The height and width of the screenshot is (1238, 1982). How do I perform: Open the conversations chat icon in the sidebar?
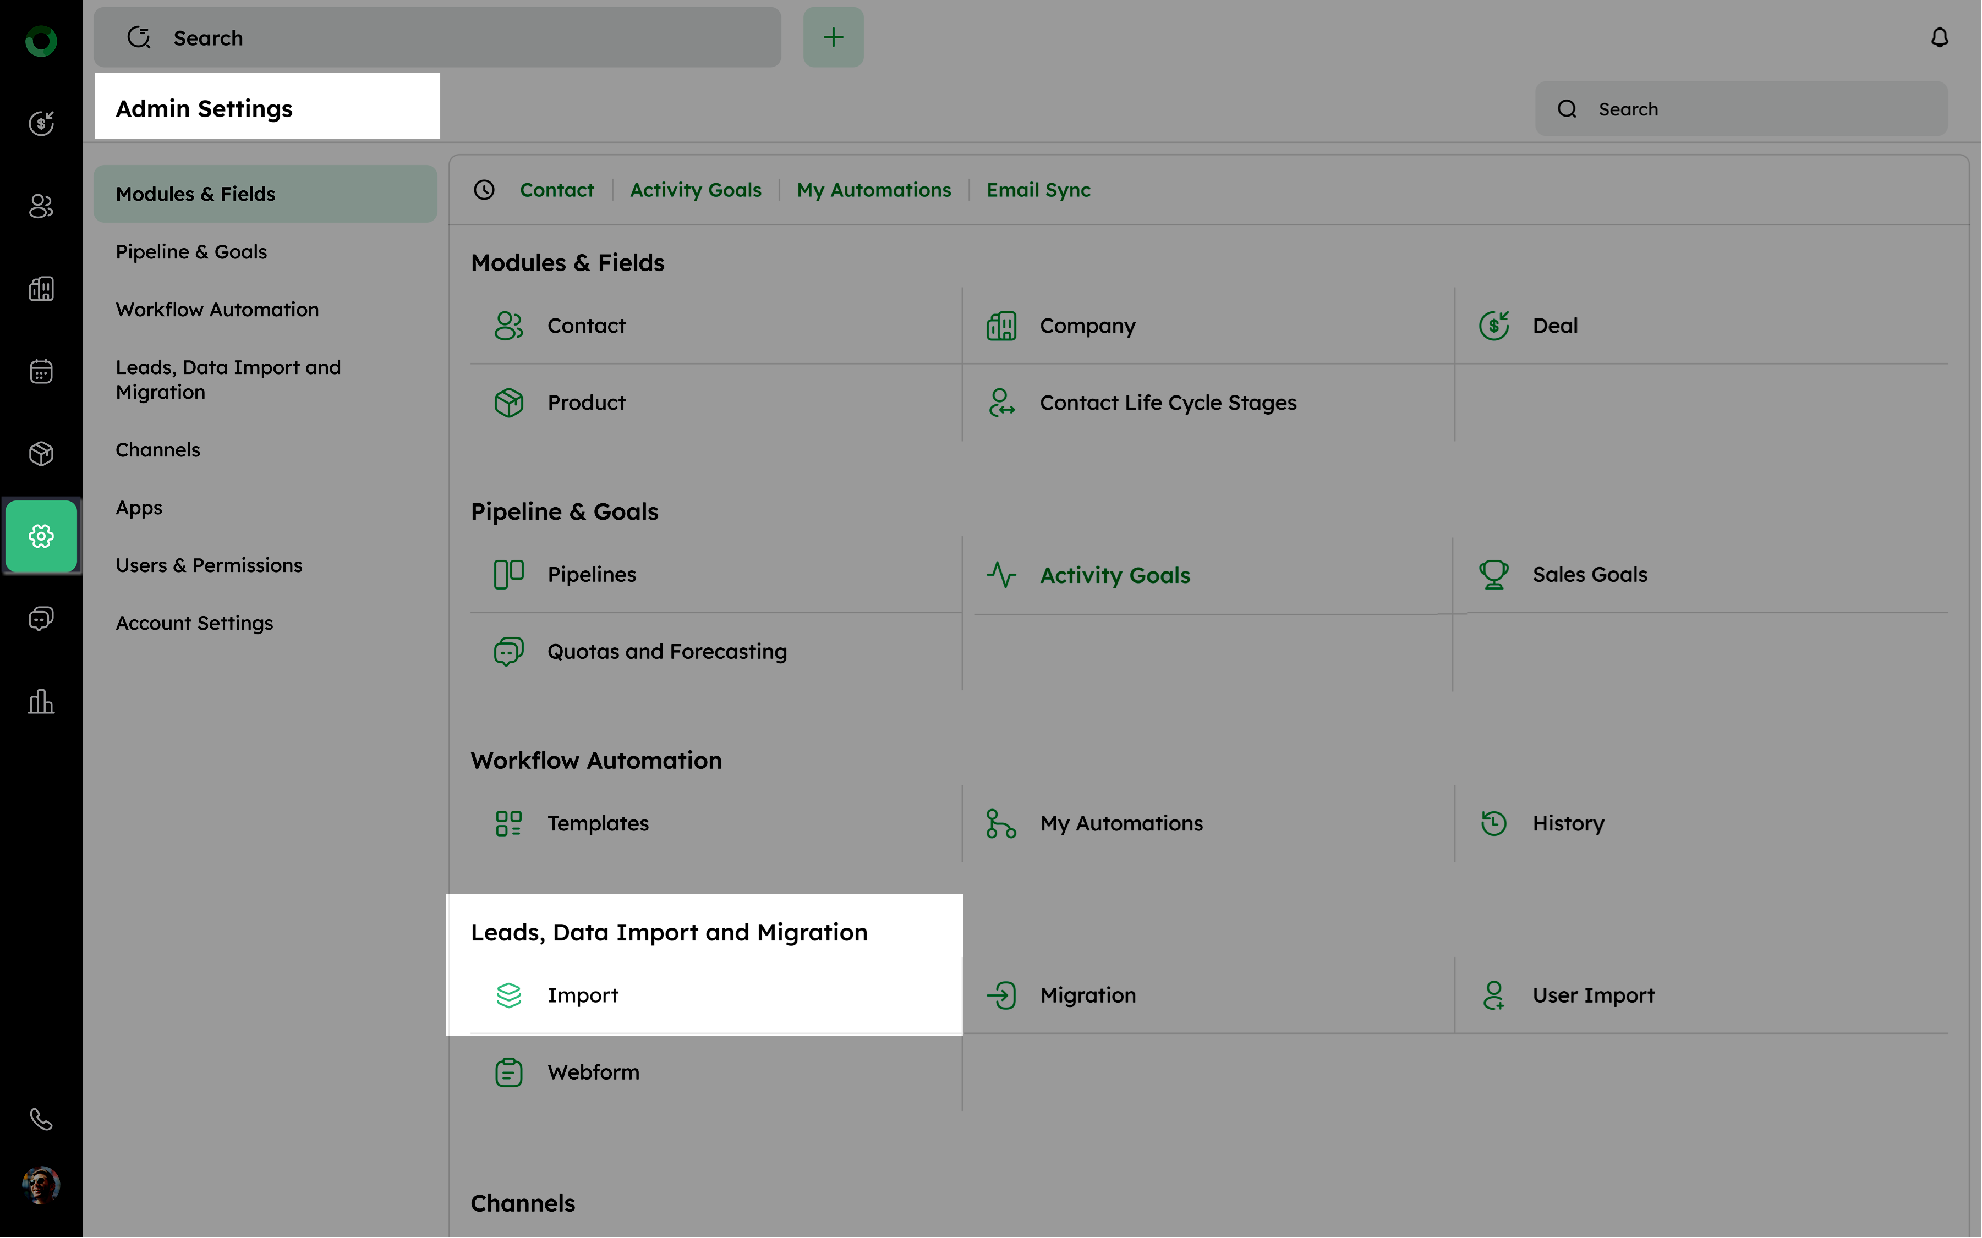[41, 618]
